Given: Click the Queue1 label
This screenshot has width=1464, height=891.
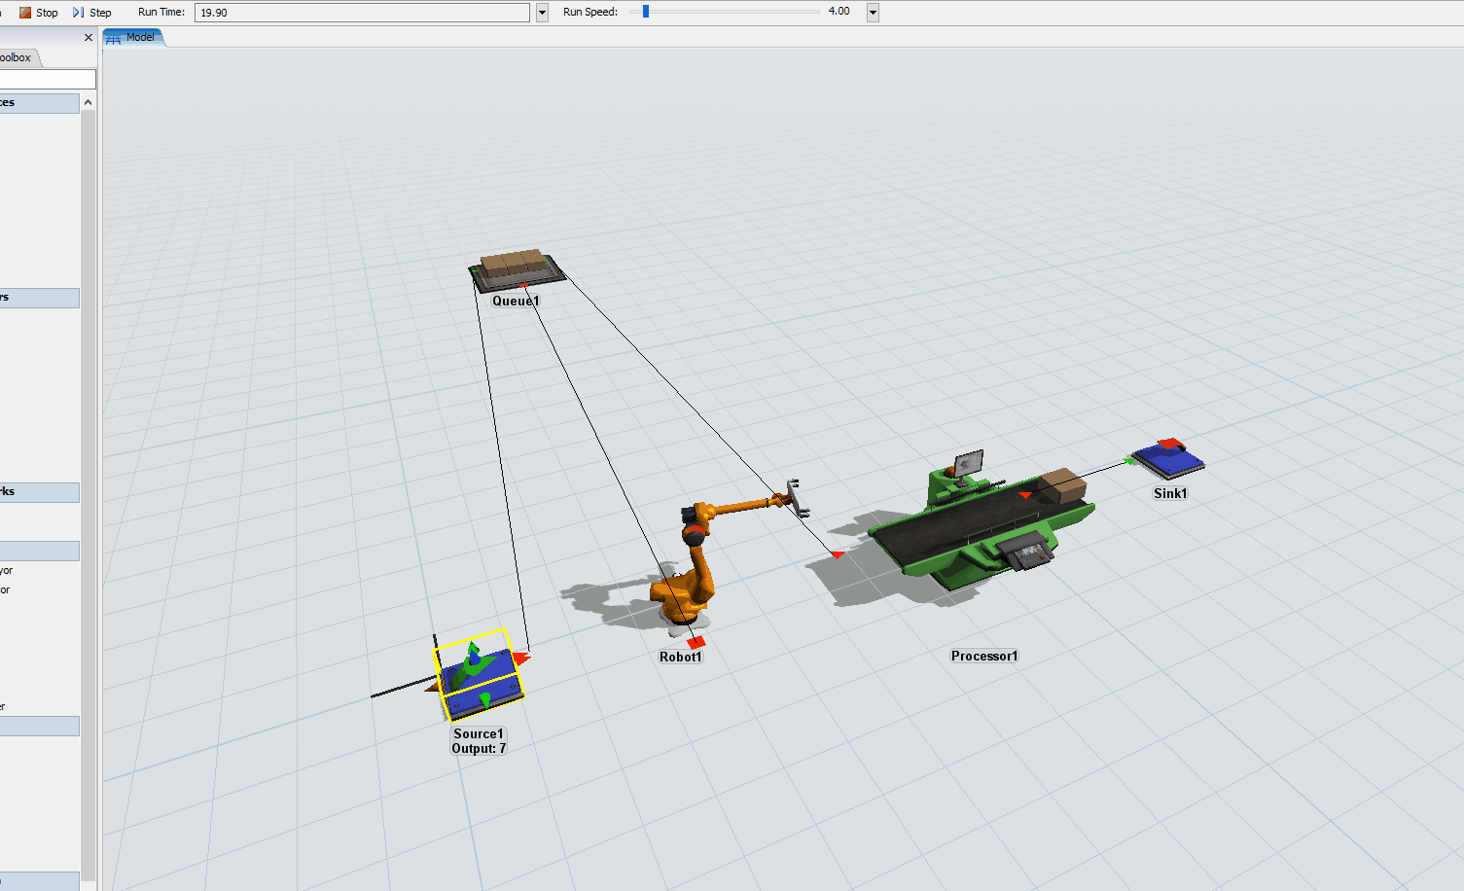Looking at the screenshot, I should 516,301.
